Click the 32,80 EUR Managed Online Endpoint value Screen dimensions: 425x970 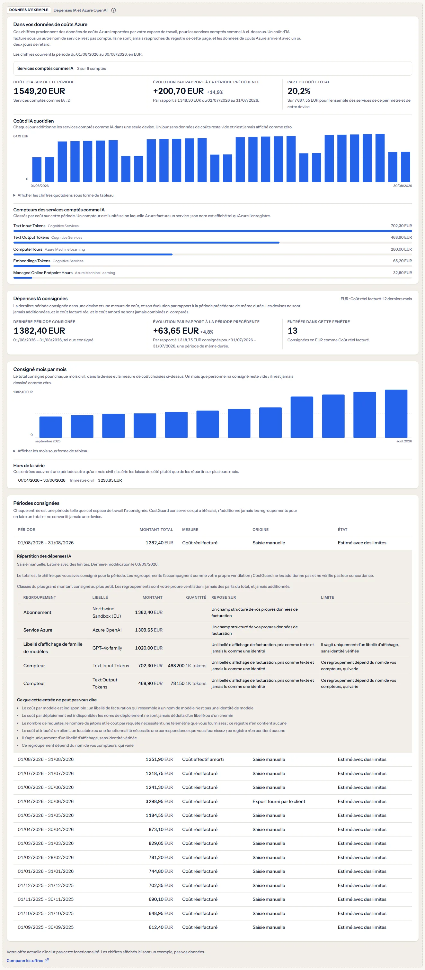tap(403, 273)
